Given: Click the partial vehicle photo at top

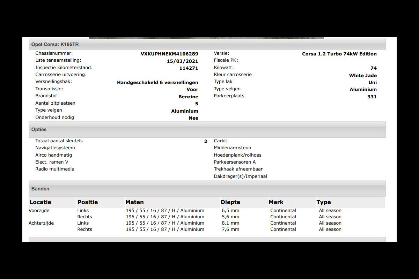Looking at the screenshot, I should pyautogui.click(x=206, y=38).
